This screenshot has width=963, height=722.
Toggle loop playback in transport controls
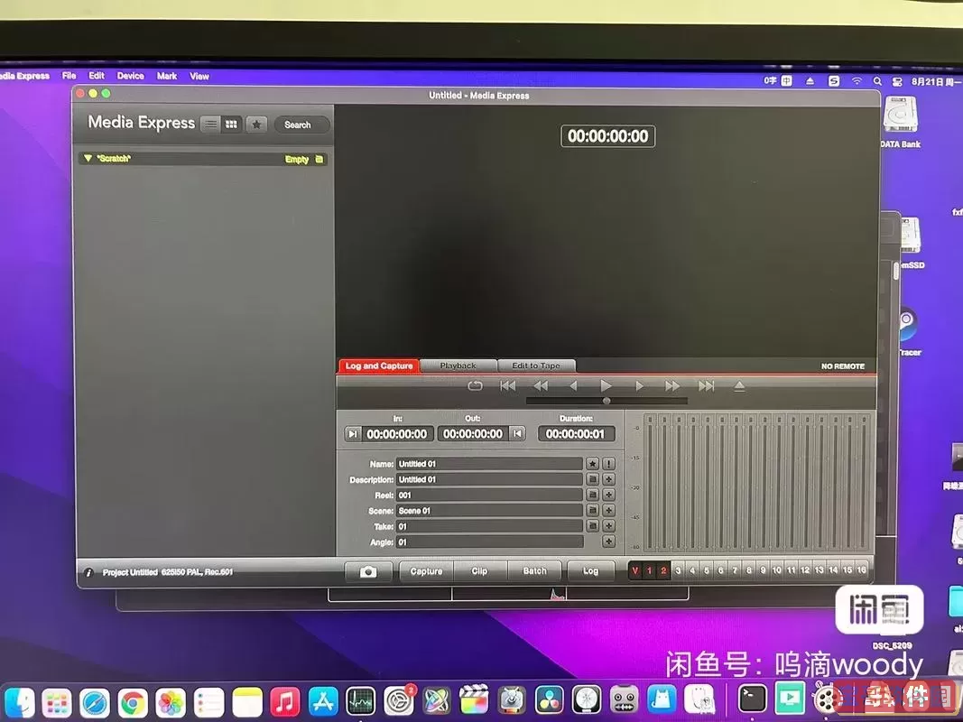[475, 385]
